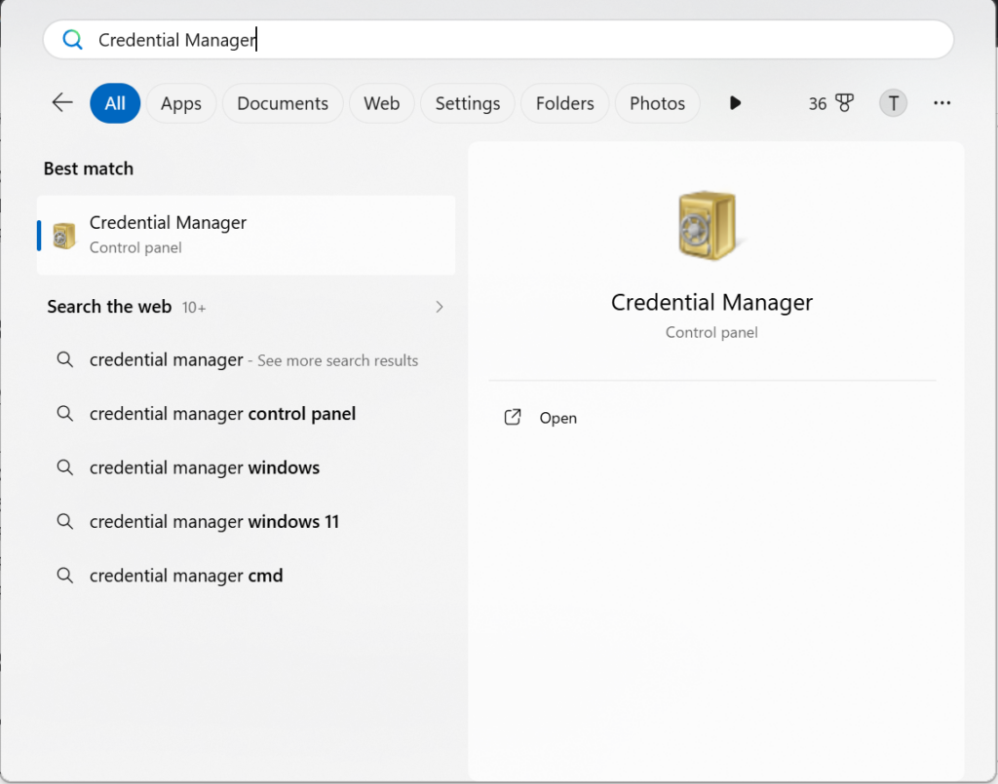Screen dimensions: 998x784
Task: Click the search magnifier icon in search box
Action: point(72,40)
